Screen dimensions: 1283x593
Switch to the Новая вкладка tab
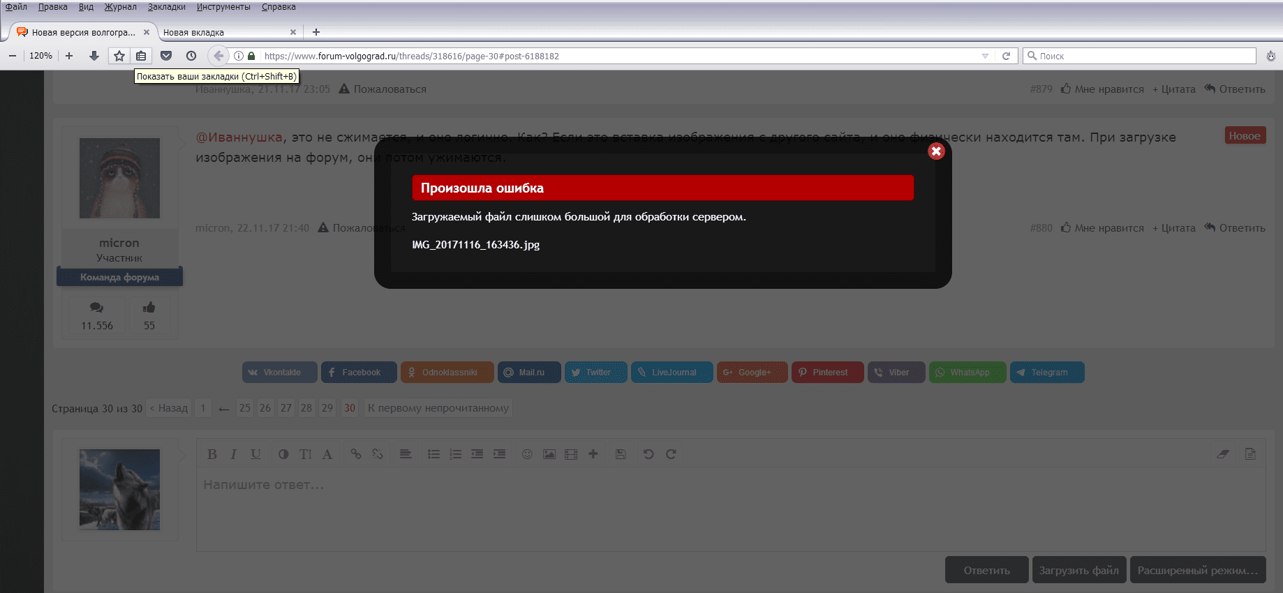coord(223,32)
